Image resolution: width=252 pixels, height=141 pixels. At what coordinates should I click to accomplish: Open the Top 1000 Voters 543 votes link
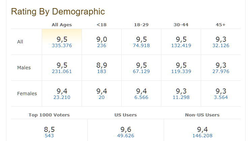coord(49,136)
